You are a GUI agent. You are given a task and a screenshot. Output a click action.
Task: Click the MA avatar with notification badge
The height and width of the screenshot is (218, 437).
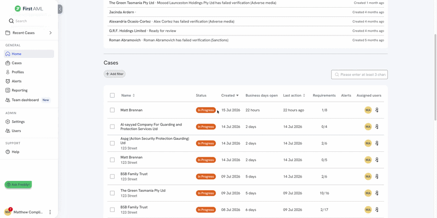tap(8, 212)
